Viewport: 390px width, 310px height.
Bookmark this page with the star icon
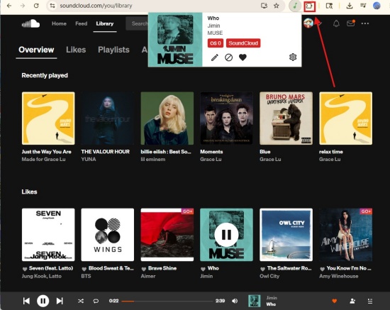277,6
